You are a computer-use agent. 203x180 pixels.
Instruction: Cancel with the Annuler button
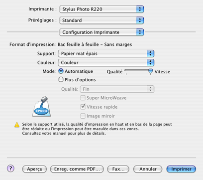pos(148,169)
